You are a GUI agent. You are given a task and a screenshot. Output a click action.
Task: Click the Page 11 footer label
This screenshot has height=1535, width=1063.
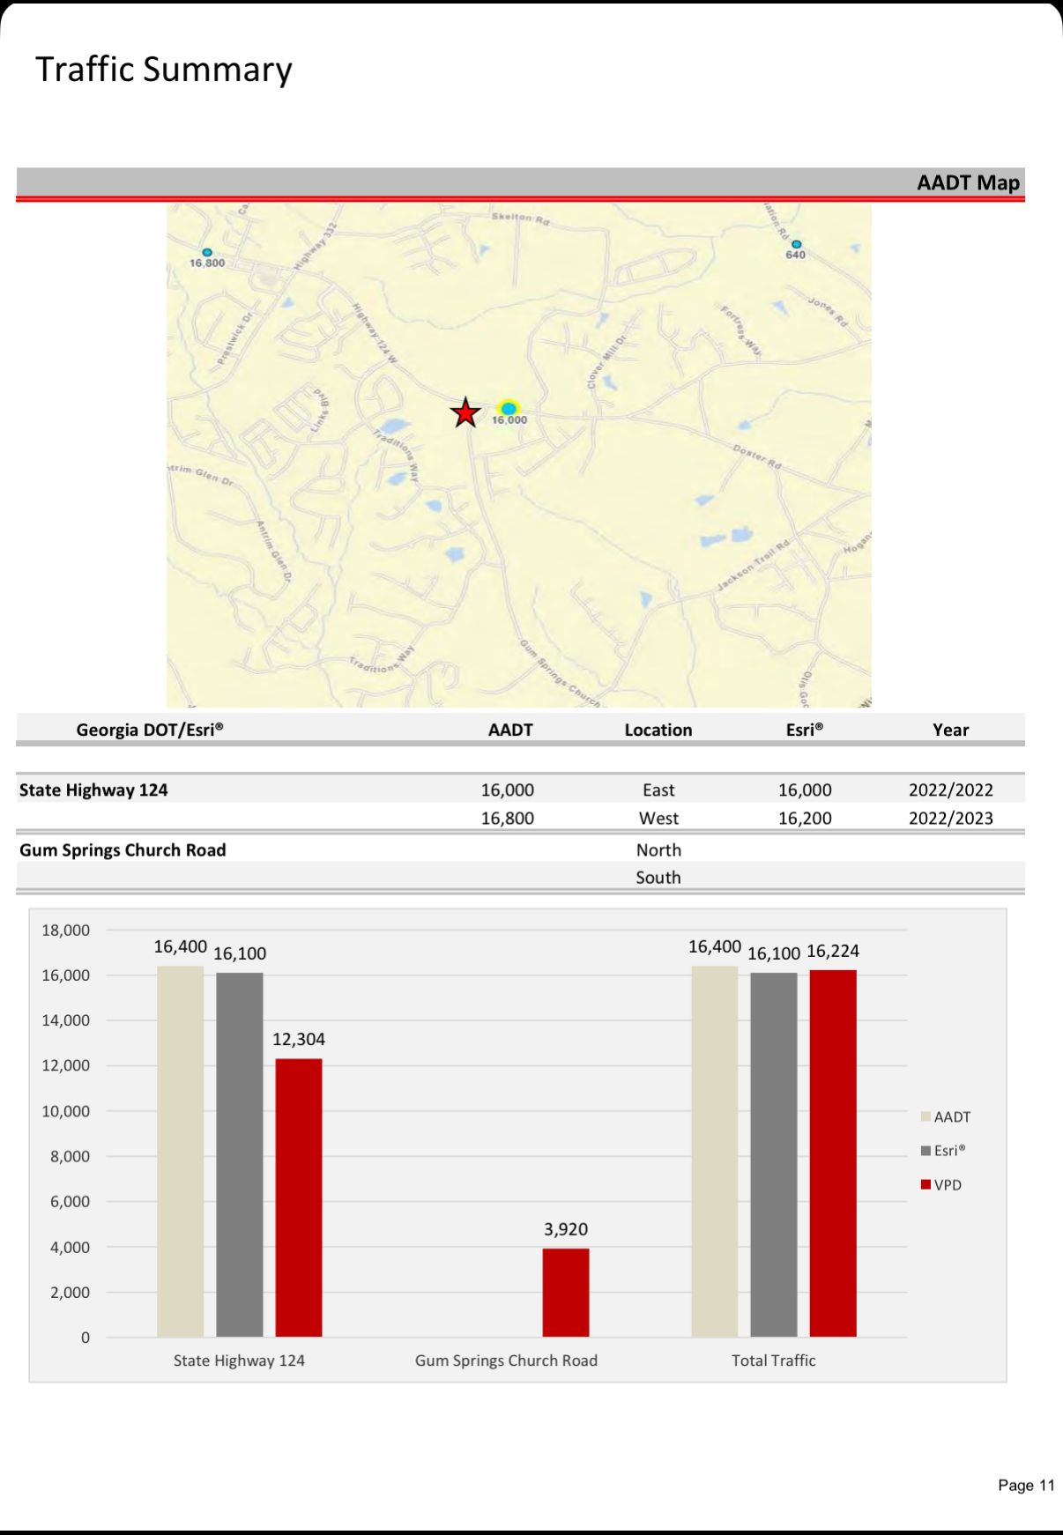point(1025,1485)
